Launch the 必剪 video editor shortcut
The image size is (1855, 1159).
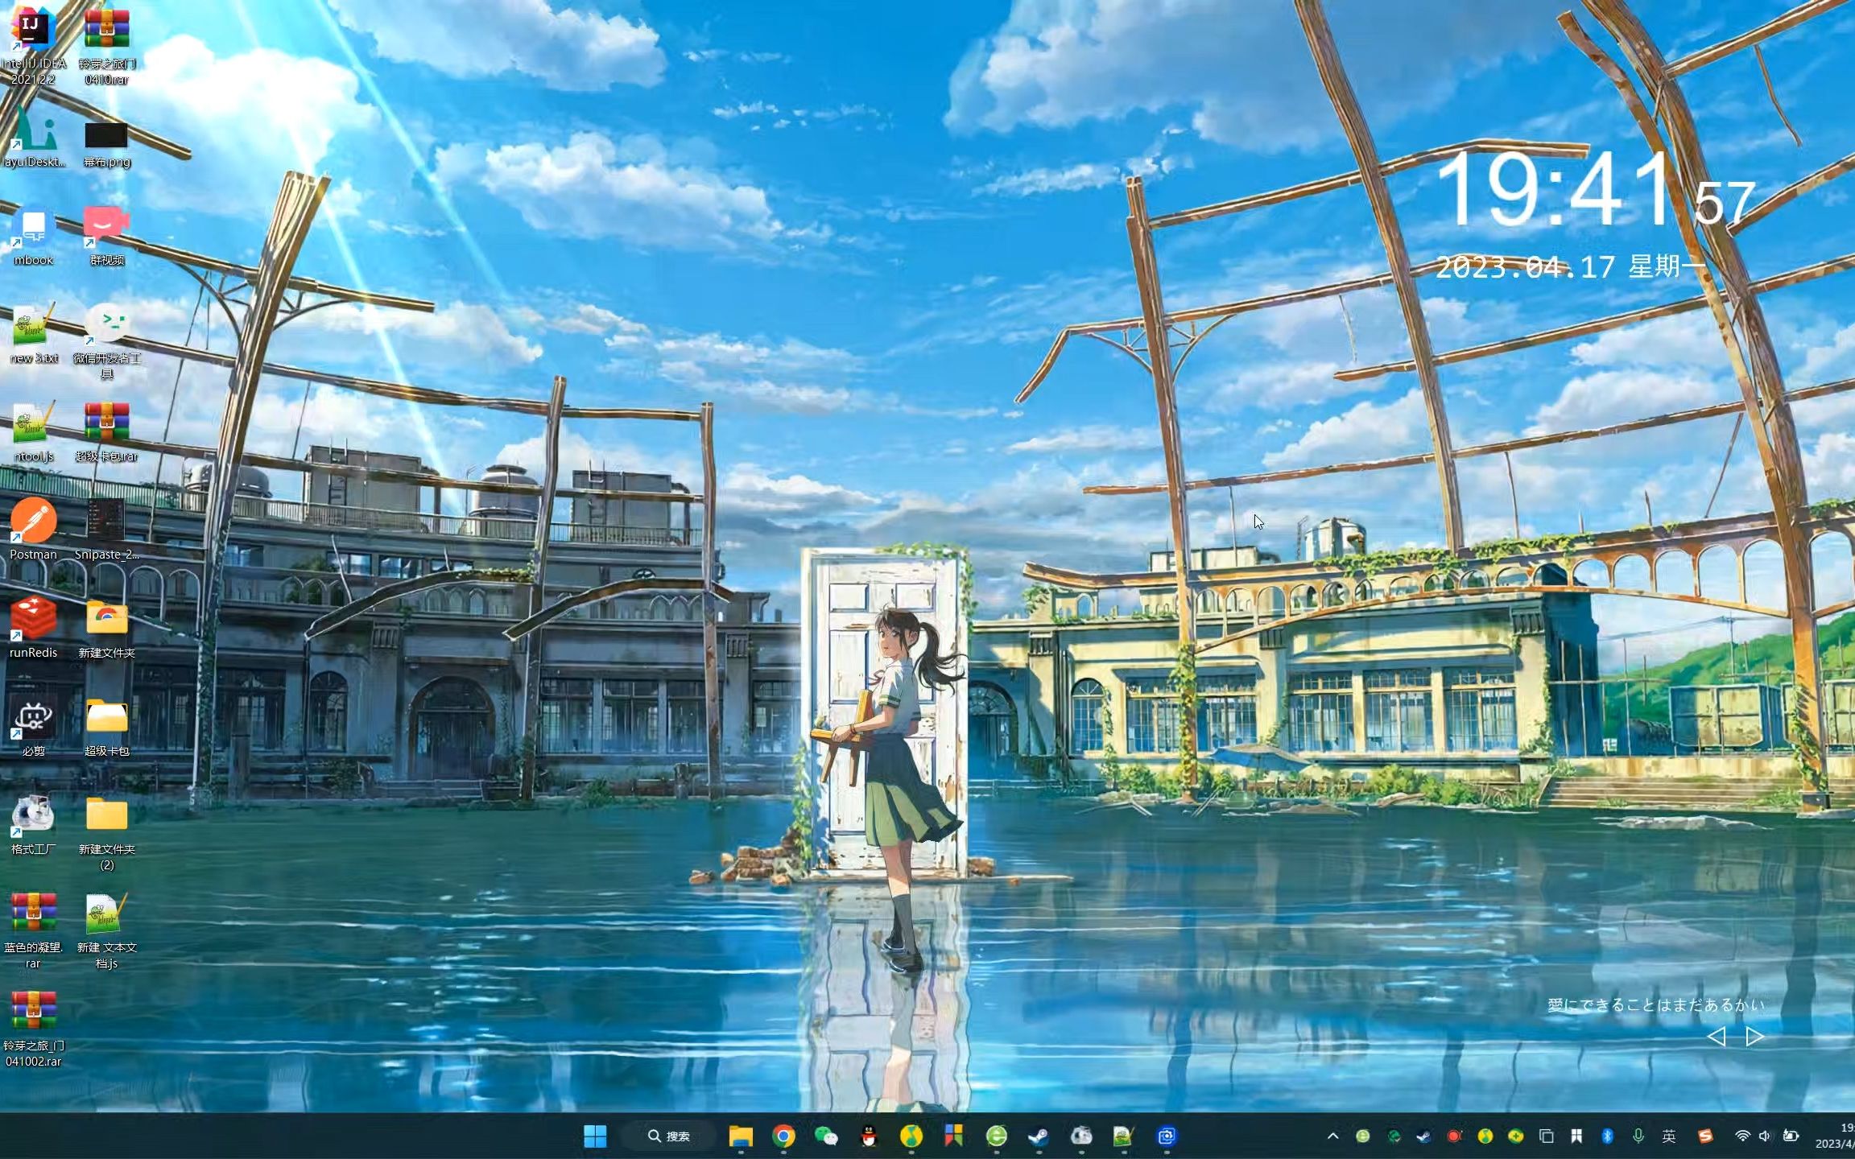pyautogui.click(x=33, y=726)
